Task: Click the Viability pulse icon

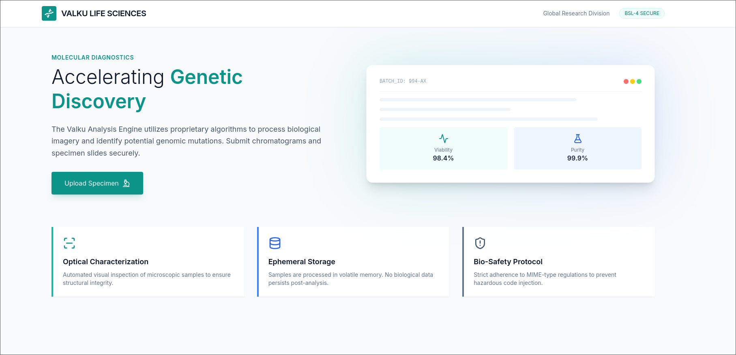Action: click(x=443, y=139)
